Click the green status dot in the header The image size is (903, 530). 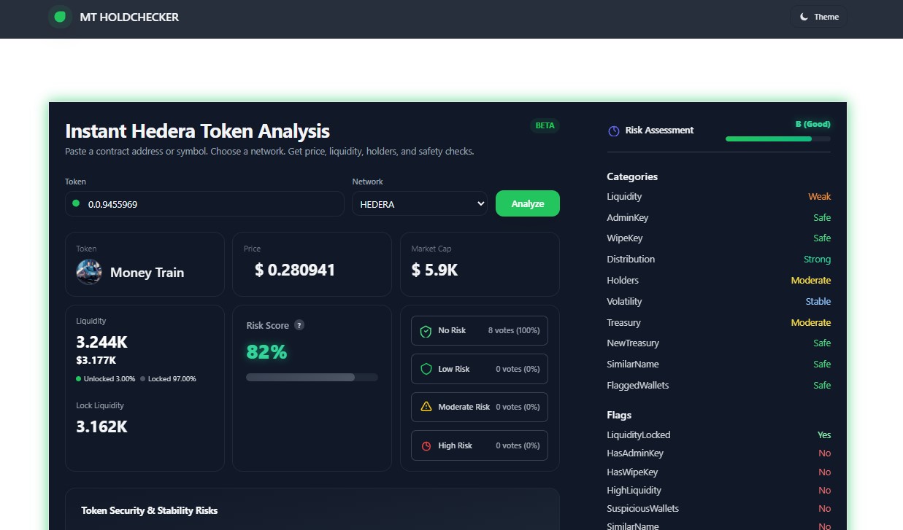59,16
